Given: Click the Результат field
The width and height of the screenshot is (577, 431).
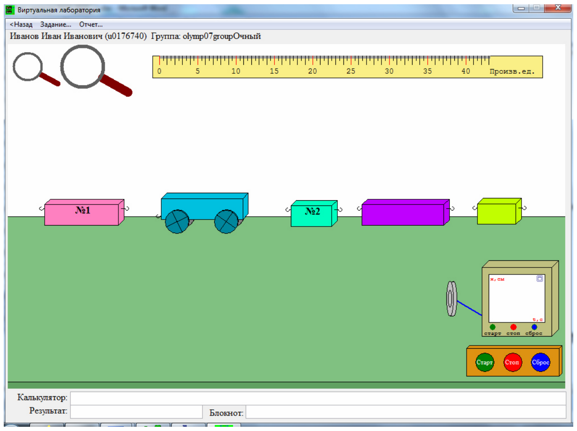Looking at the screenshot, I should [x=136, y=412].
